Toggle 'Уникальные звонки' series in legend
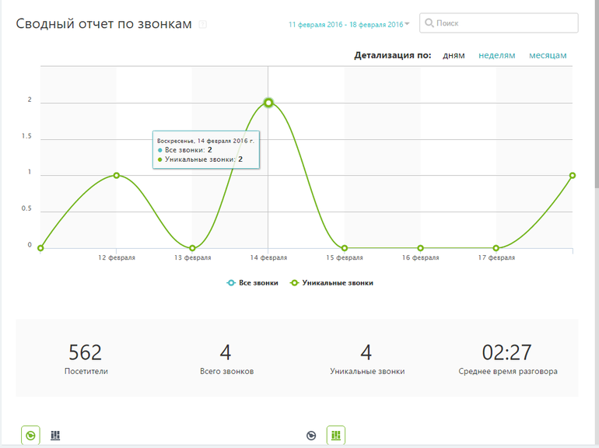The width and height of the screenshot is (599, 448). (331, 283)
